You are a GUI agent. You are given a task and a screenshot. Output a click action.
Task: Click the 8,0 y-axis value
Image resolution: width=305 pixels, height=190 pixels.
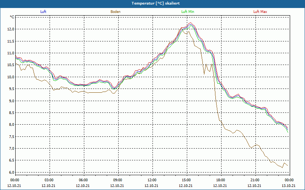tap(12, 125)
